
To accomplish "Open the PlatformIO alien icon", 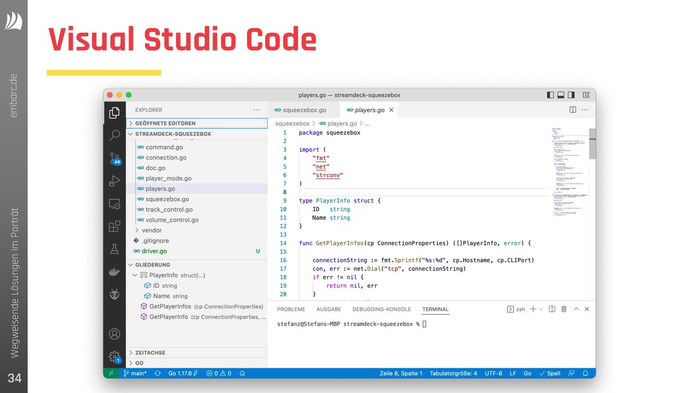I will (x=115, y=294).
